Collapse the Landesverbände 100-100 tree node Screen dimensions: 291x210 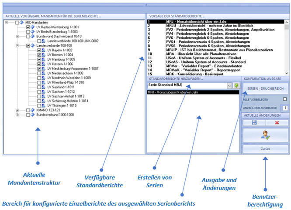click(x=17, y=45)
